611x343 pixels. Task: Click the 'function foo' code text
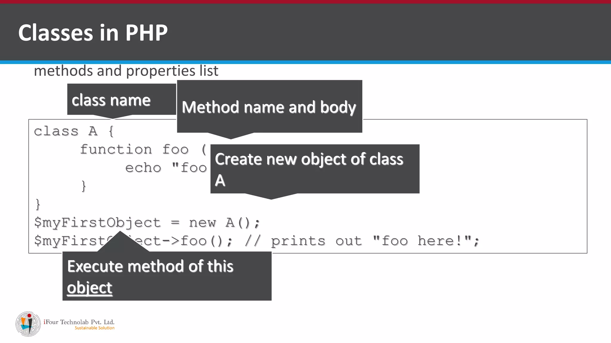134,149
